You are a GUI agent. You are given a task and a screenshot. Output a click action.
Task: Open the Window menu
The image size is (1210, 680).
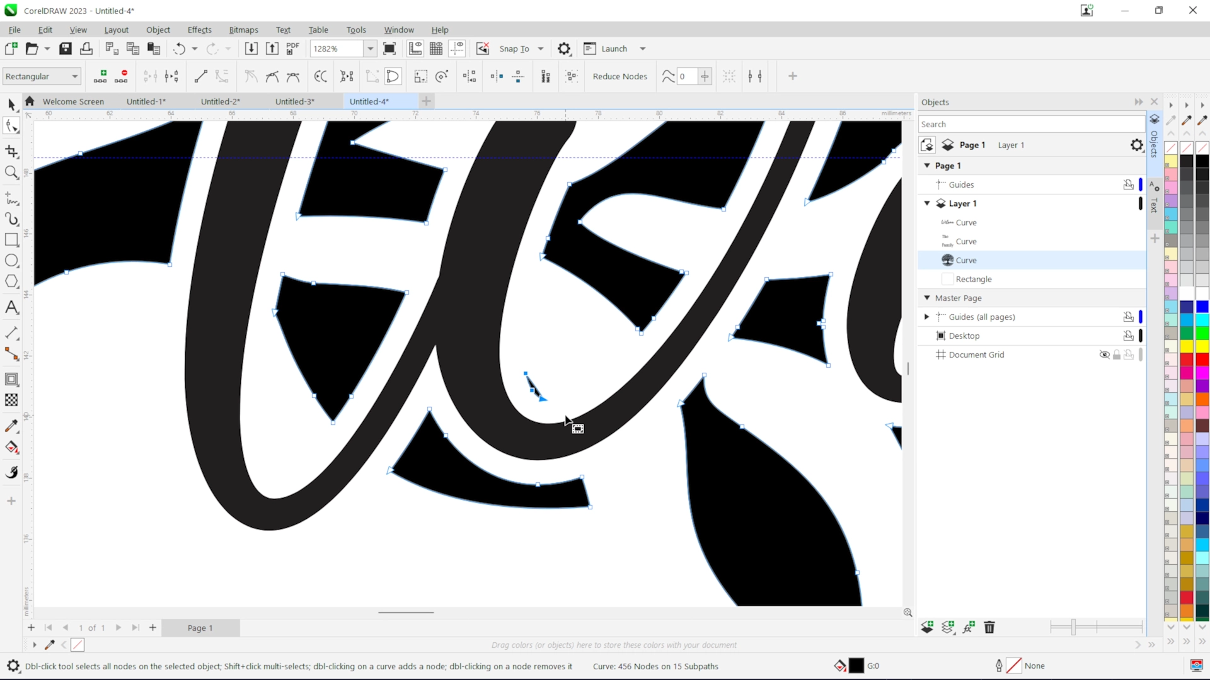click(399, 30)
